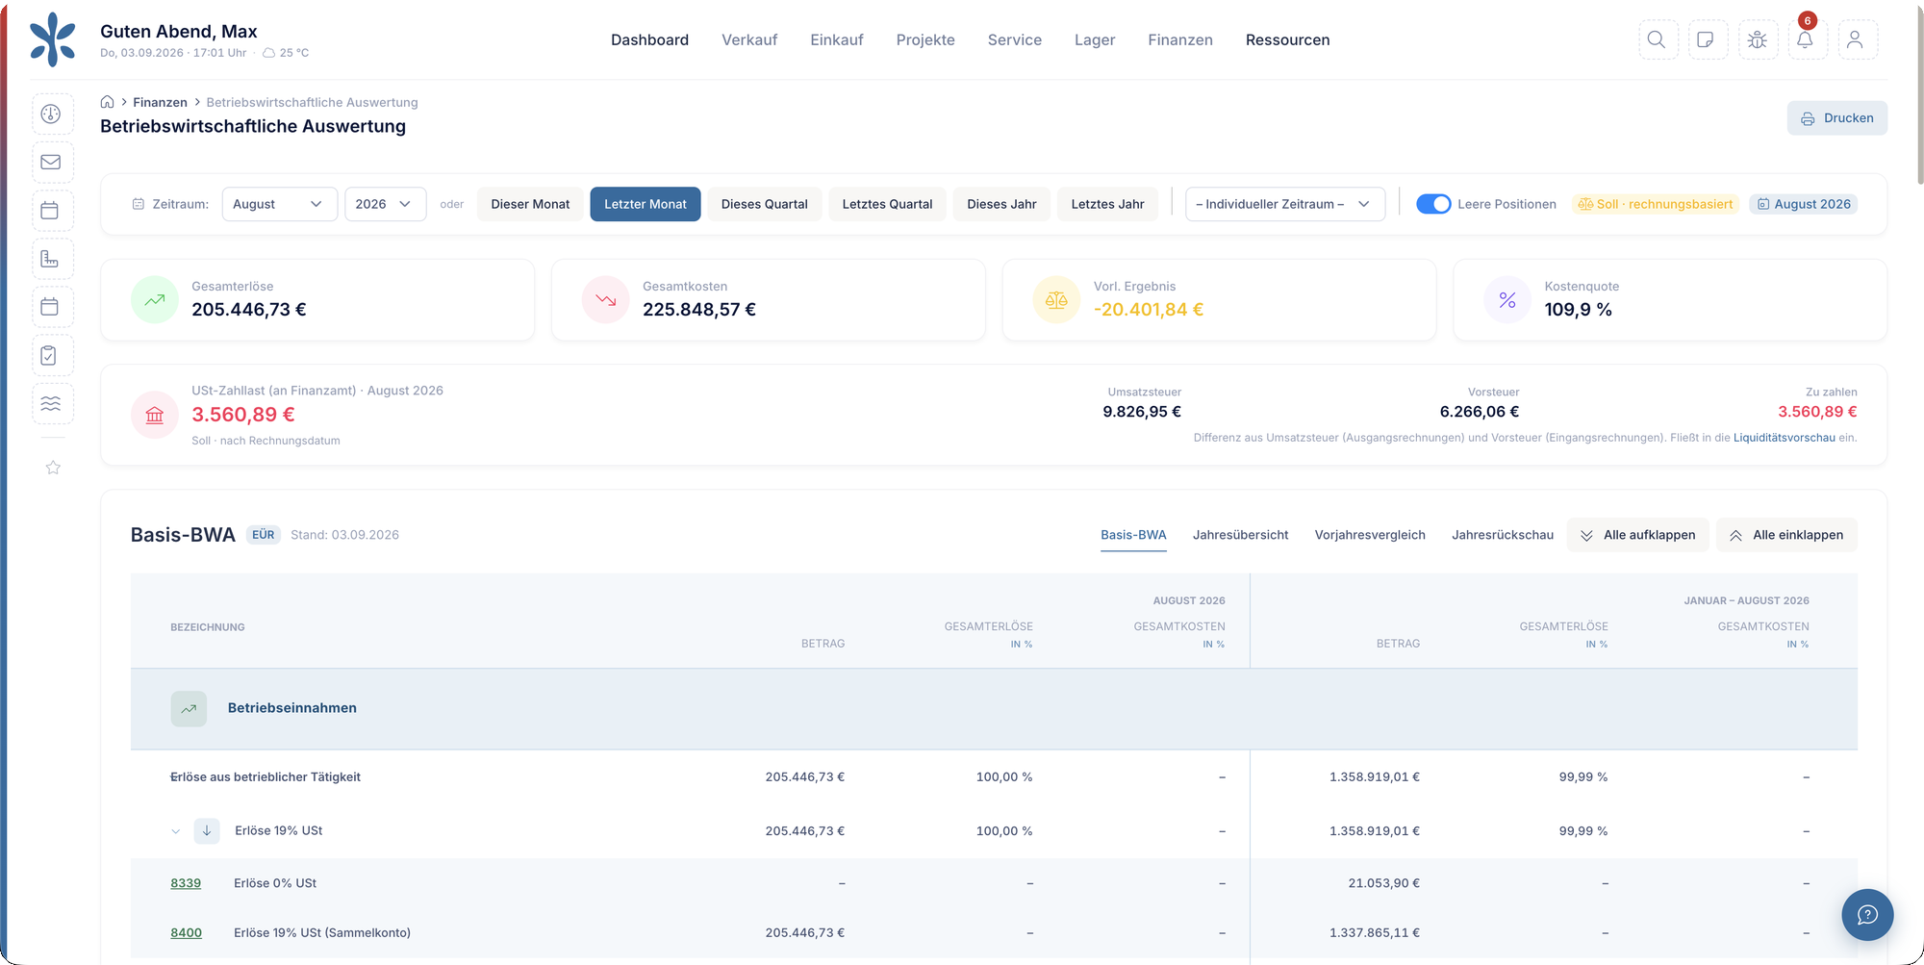The width and height of the screenshot is (1924, 965).
Task: Click the Betriebseinnahmen trend icon
Action: (189, 708)
